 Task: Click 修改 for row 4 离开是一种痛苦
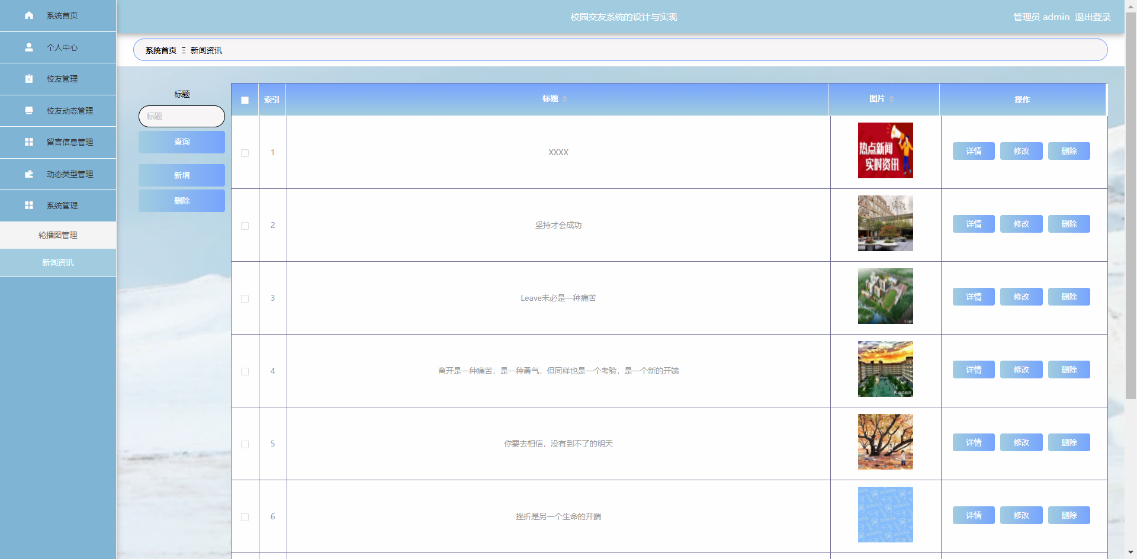click(1022, 370)
